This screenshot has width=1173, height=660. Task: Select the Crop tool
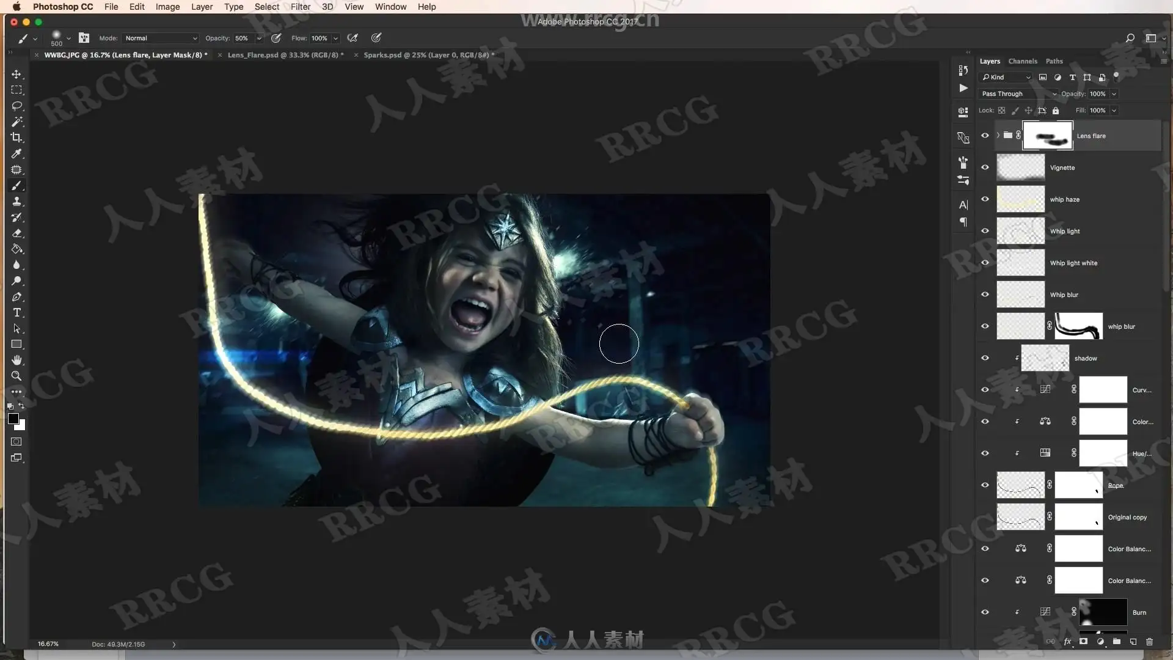16,137
